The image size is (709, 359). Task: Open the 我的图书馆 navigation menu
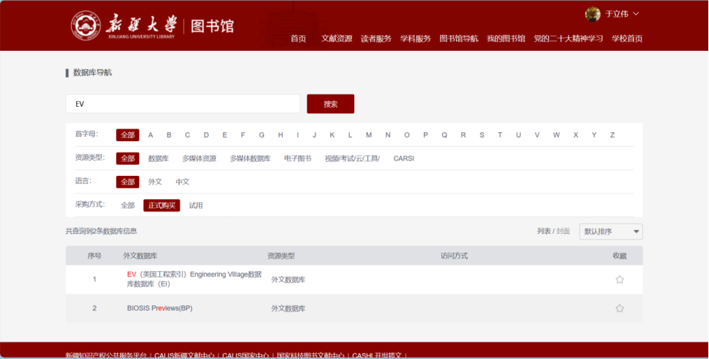[505, 39]
